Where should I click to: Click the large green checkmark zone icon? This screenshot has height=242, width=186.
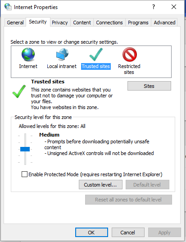pyautogui.click(x=19, y=91)
